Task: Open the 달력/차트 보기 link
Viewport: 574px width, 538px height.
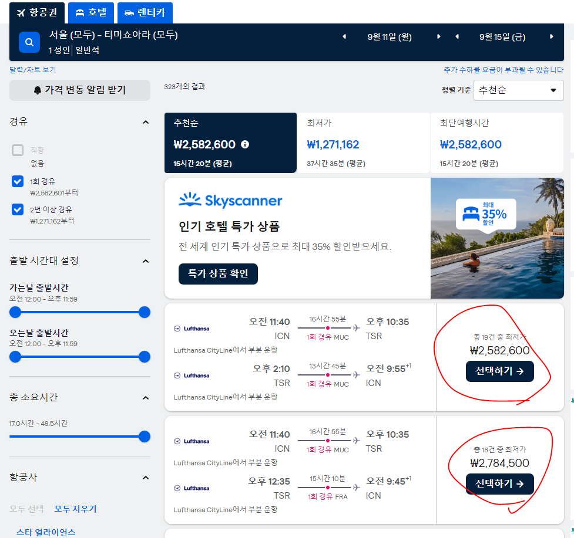Action: [x=32, y=69]
